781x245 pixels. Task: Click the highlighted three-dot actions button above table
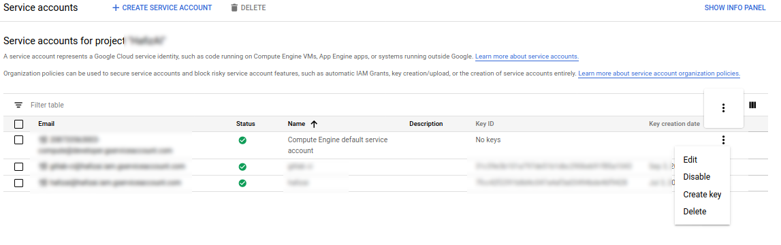[x=723, y=108]
